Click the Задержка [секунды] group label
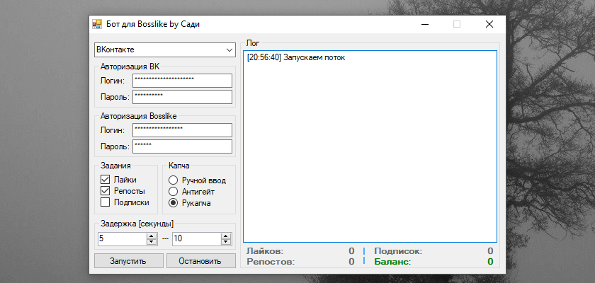 pos(137,224)
